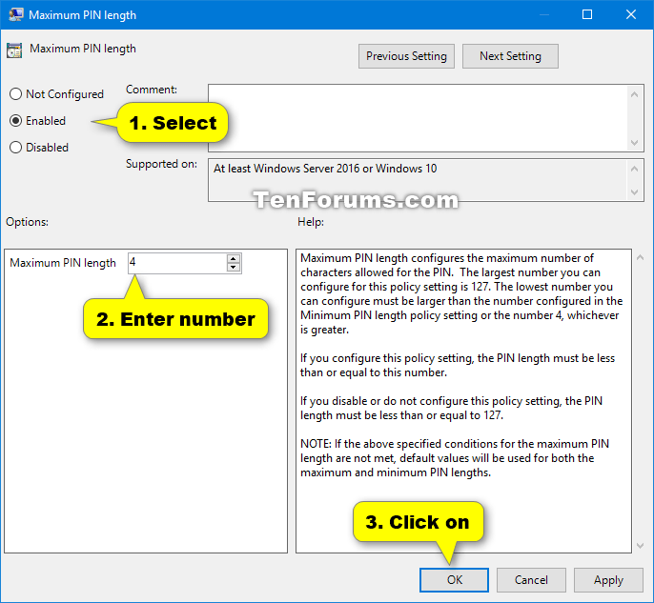Click the 'Maximum PIN length' options label
The image size is (654, 603).
63,263
